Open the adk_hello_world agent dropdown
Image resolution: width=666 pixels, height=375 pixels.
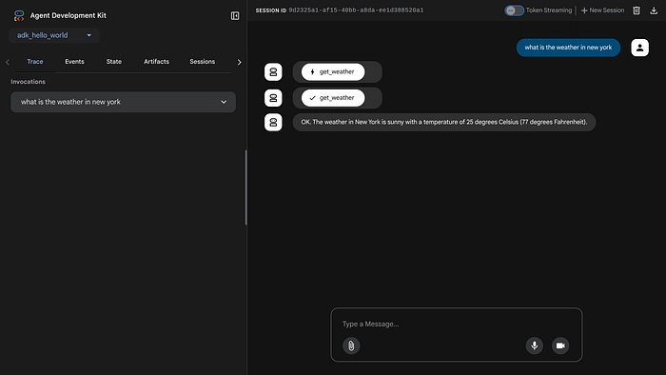point(54,35)
